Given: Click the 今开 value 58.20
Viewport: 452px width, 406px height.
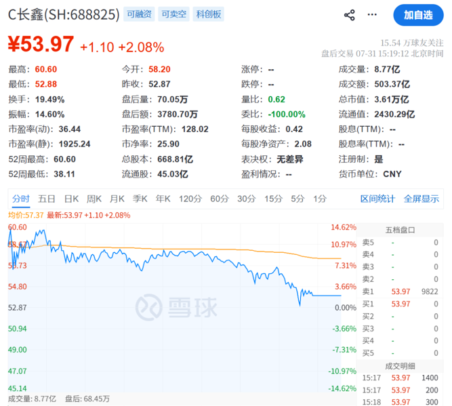Looking at the screenshot, I should tap(159, 69).
